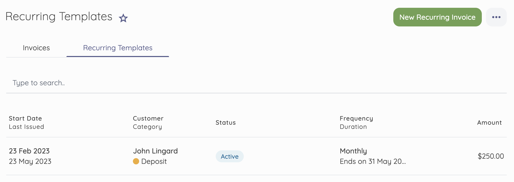Sort by the Category column header

click(x=147, y=127)
